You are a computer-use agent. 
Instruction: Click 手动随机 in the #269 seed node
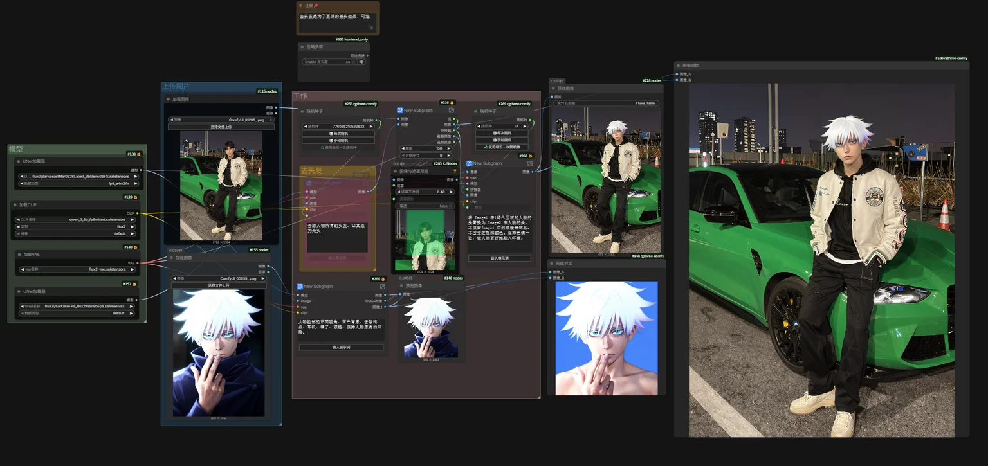point(502,140)
